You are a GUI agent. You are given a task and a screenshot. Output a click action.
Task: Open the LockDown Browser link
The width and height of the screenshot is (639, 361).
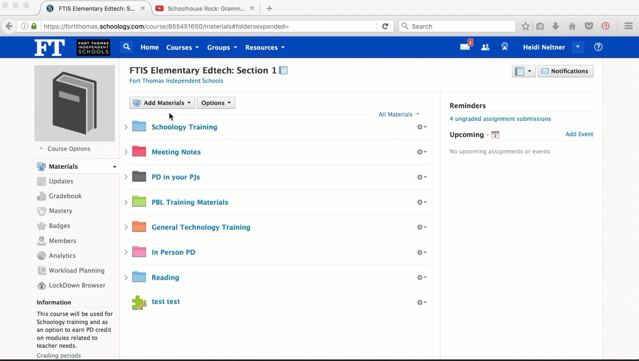click(77, 285)
